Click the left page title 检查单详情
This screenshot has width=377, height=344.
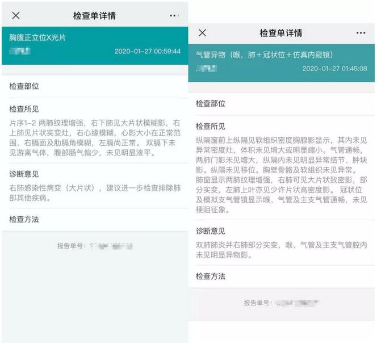(94, 16)
